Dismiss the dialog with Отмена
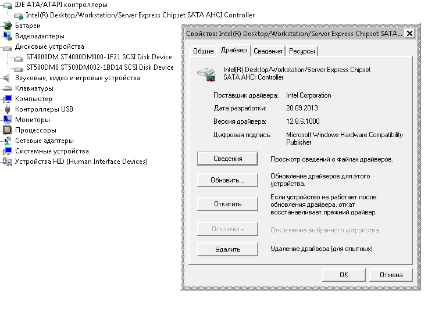The image size is (435, 319). point(391,275)
